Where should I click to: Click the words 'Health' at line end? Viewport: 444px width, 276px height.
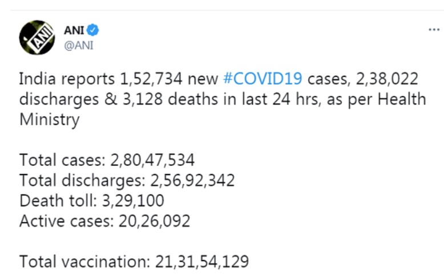point(402,99)
